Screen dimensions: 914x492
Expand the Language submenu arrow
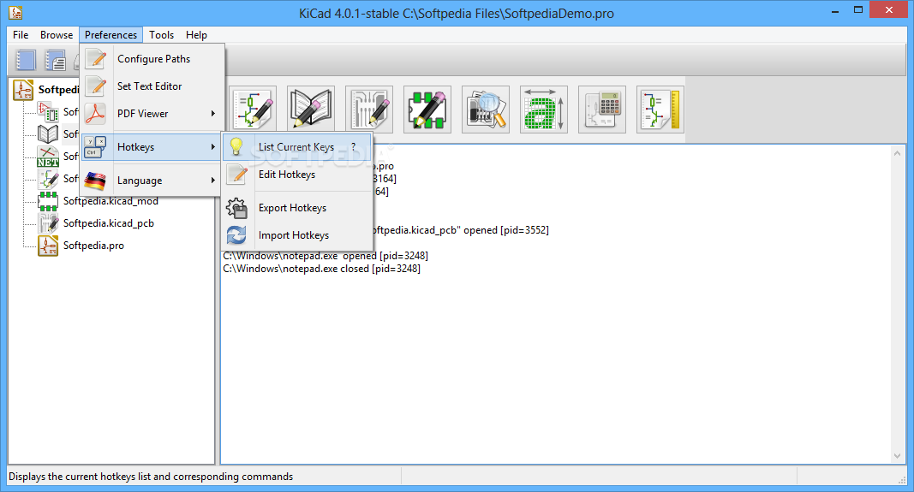pos(213,181)
